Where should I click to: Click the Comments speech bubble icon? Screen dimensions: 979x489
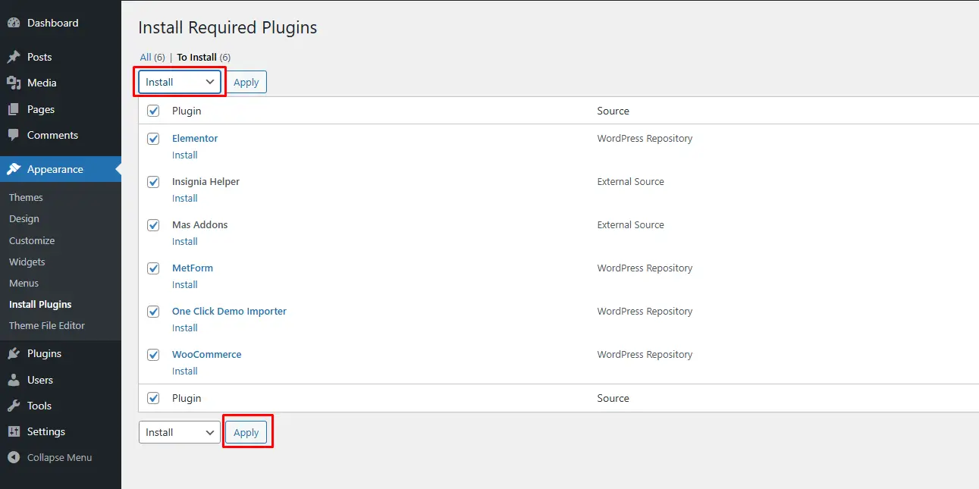(14, 135)
